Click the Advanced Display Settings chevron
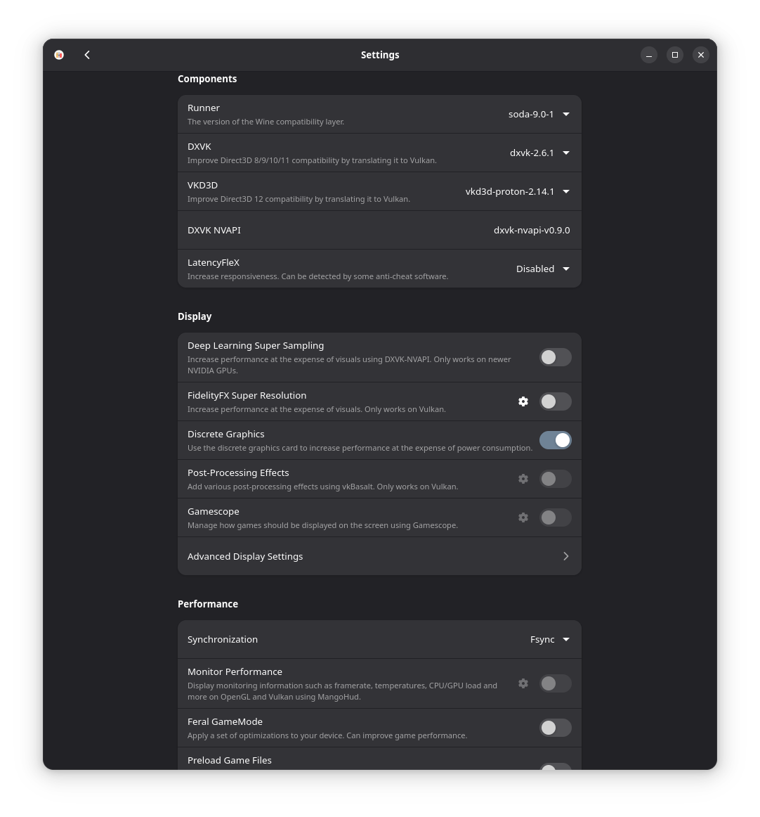The width and height of the screenshot is (760, 817). tap(566, 556)
